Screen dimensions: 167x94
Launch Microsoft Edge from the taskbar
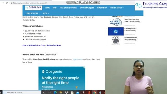coord(55,92)
